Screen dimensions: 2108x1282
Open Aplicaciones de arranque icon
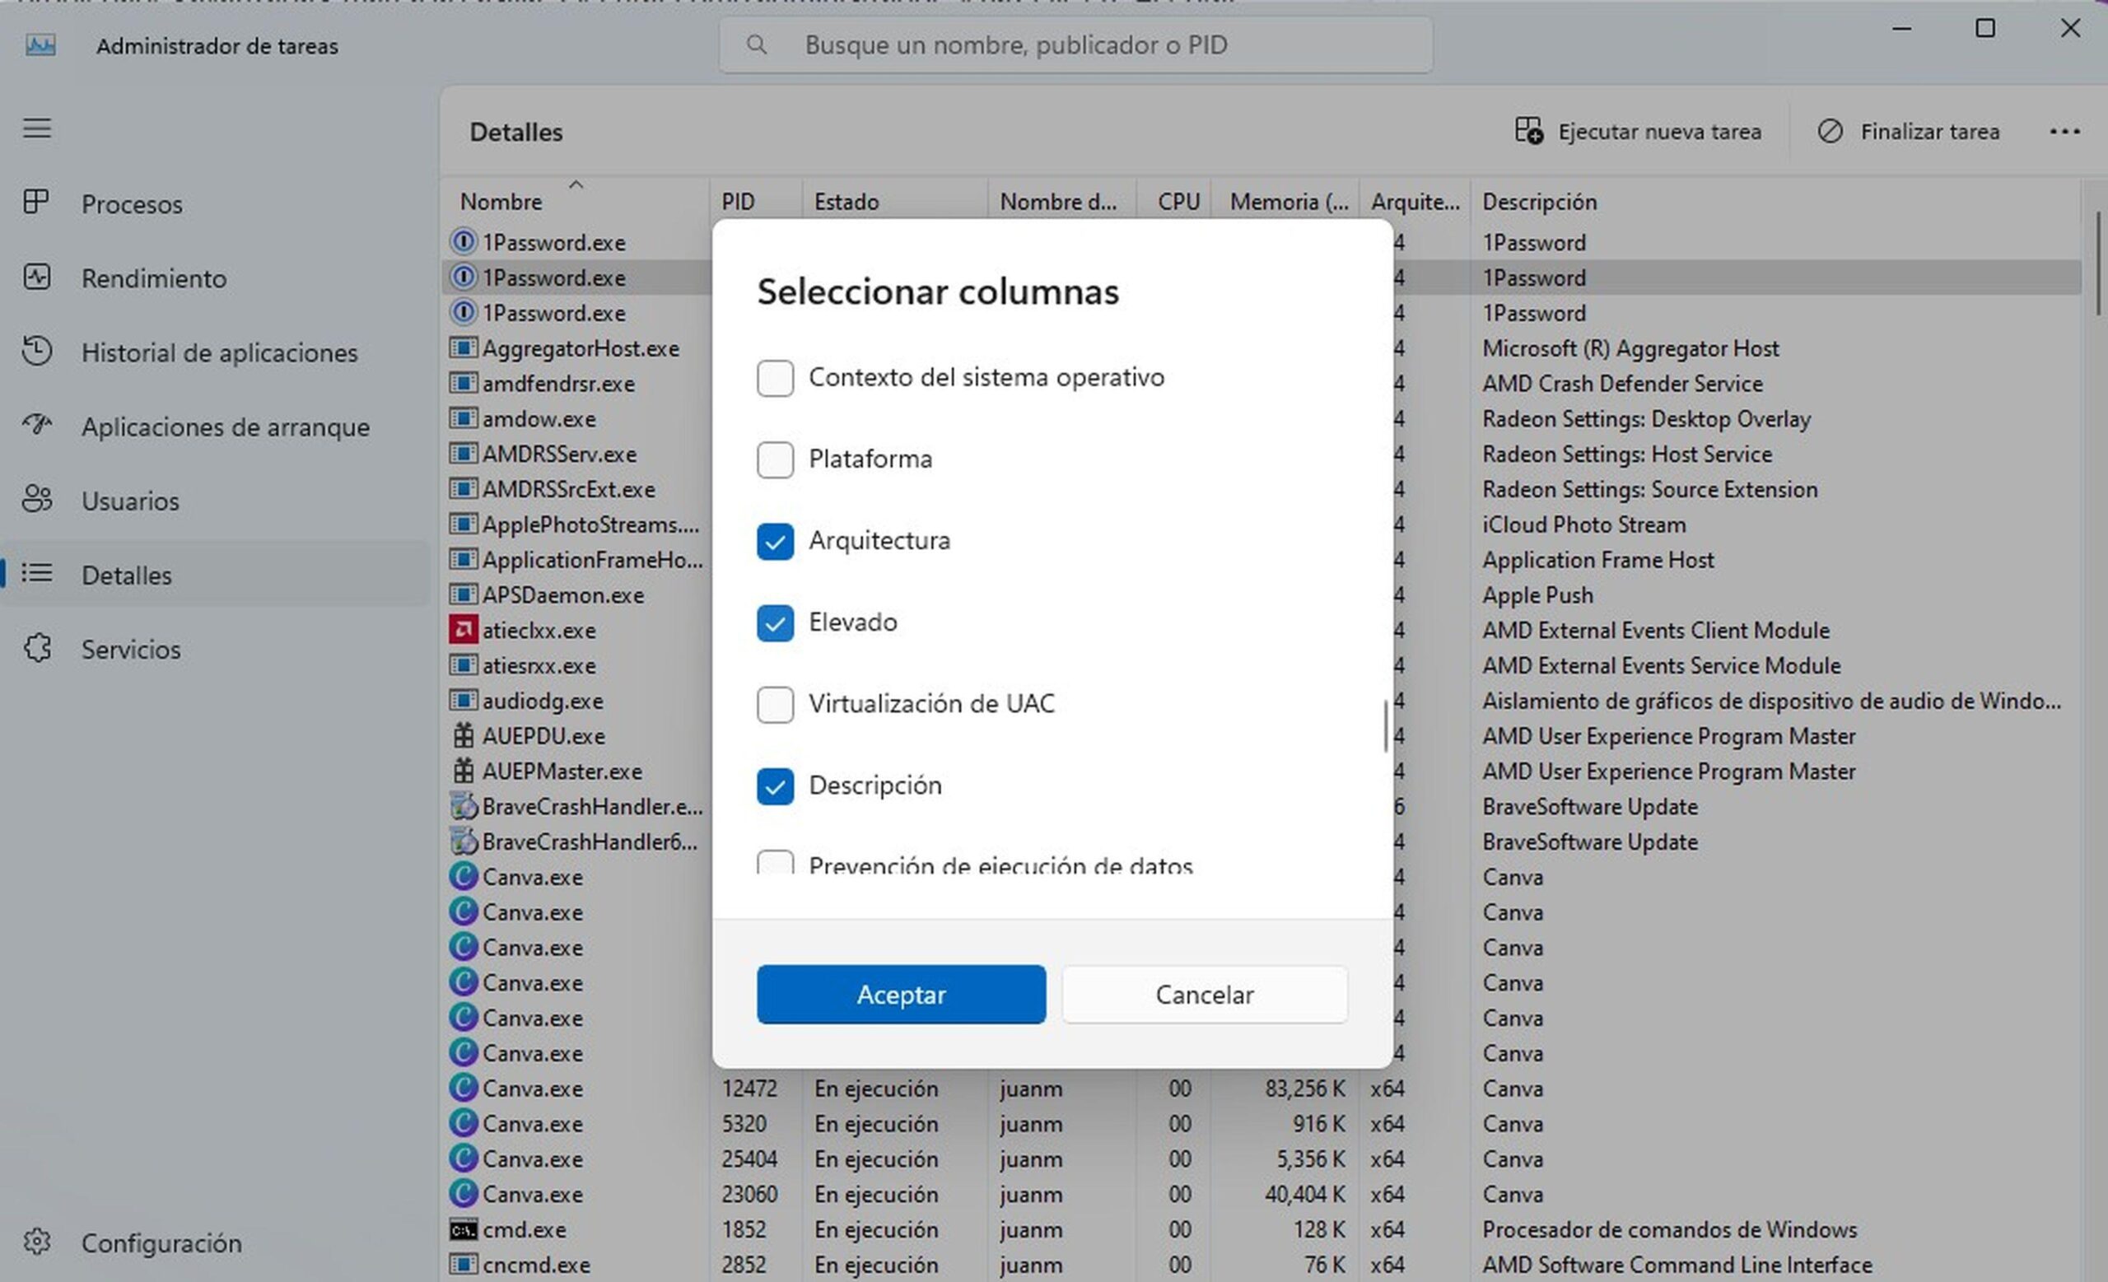(x=37, y=425)
